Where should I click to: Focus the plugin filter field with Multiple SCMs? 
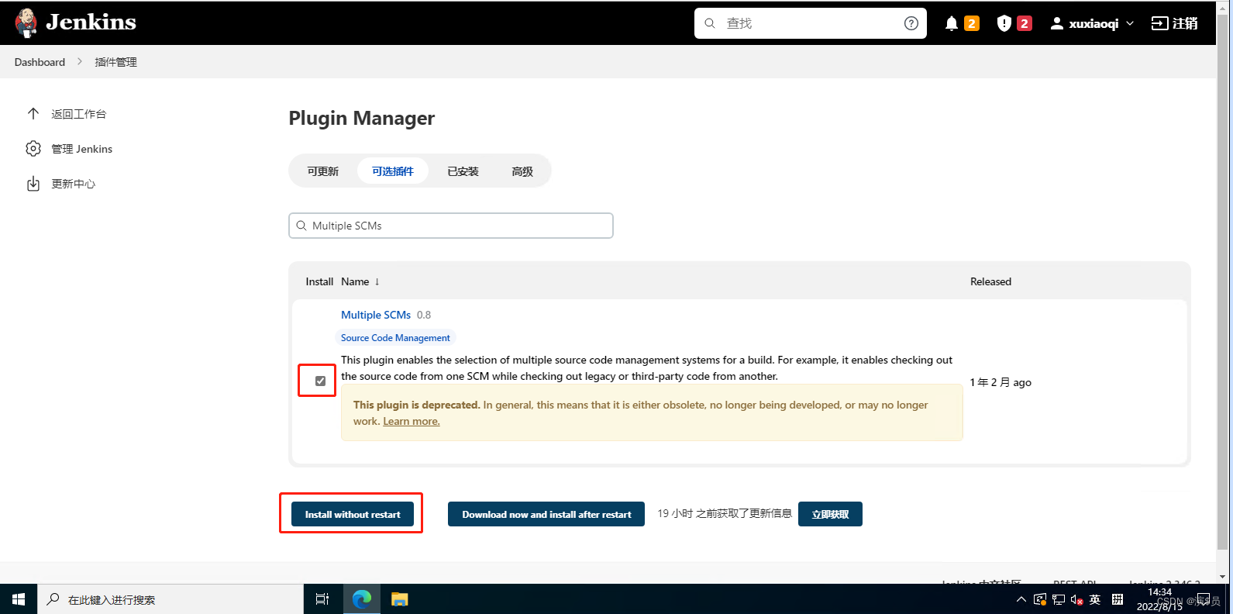click(451, 226)
